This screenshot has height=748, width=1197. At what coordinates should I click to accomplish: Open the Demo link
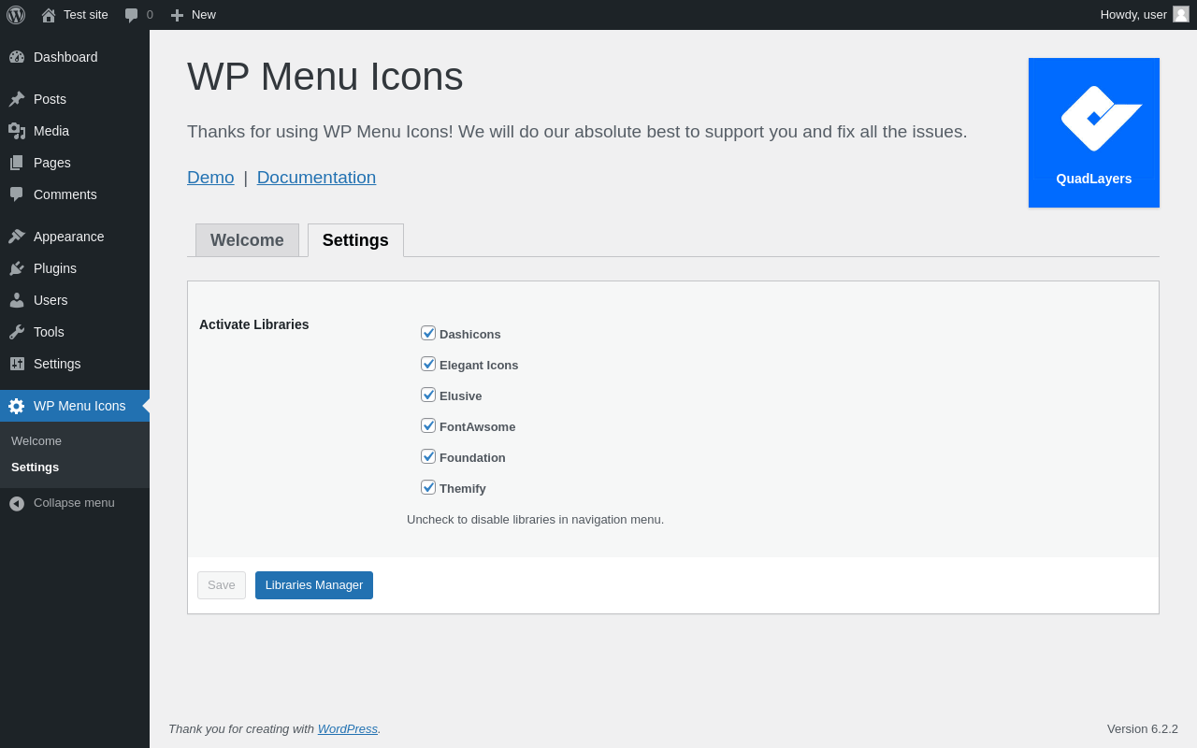pos(210,178)
